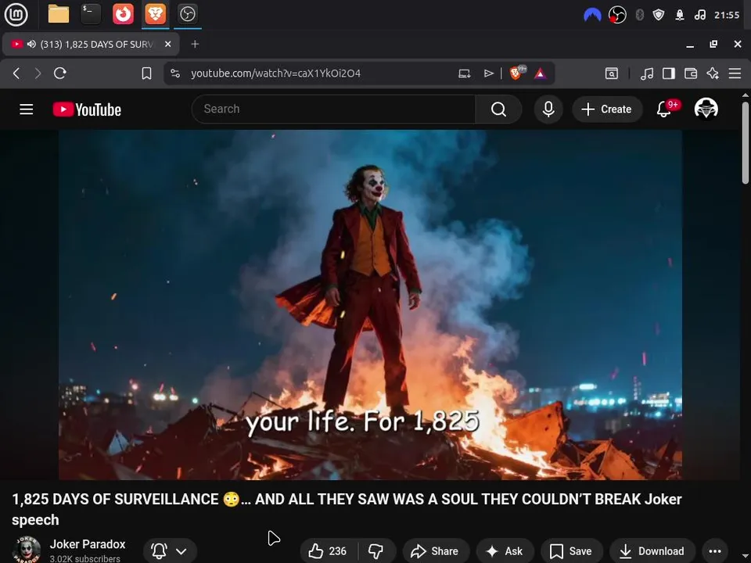751x563 pixels.
Task: Open Brave Shields lion icon
Action: pyautogui.click(x=516, y=73)
